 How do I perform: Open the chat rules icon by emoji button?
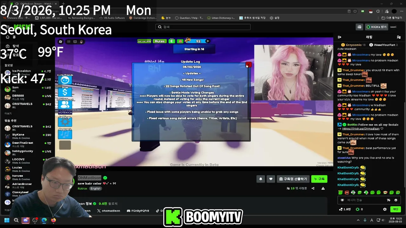(389, 200)
